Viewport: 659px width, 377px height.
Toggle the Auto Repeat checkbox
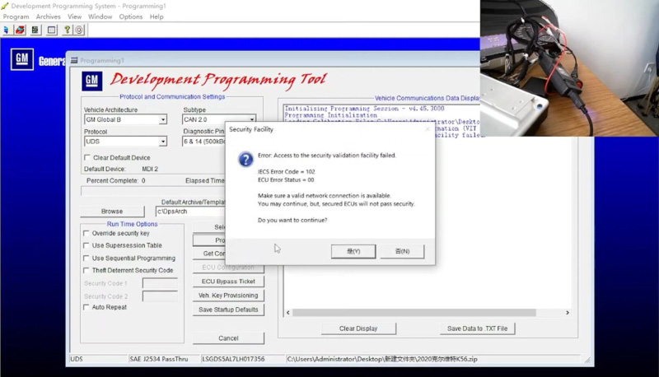click(x=86, y=307)
